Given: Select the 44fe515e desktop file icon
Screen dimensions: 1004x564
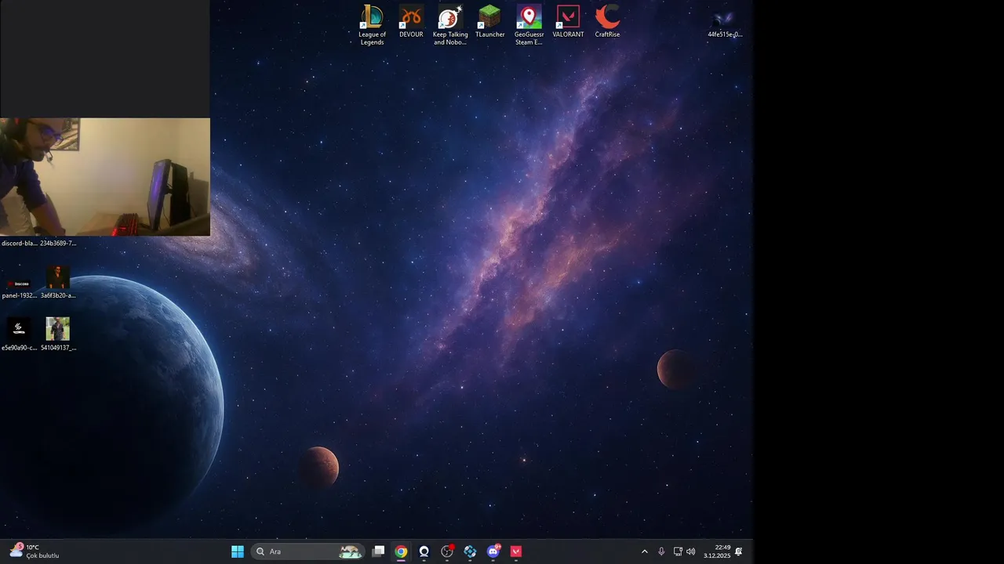Looking at the screenshot, I should (x=724, y=22).
